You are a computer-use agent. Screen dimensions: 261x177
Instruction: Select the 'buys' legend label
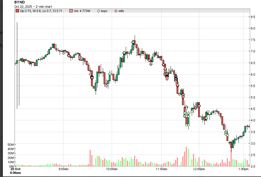click(x=104, y=11)
